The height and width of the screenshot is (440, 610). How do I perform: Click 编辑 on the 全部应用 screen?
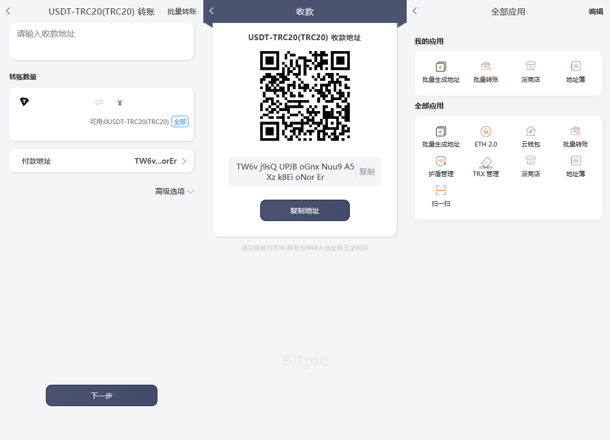[x=595, y=11]
